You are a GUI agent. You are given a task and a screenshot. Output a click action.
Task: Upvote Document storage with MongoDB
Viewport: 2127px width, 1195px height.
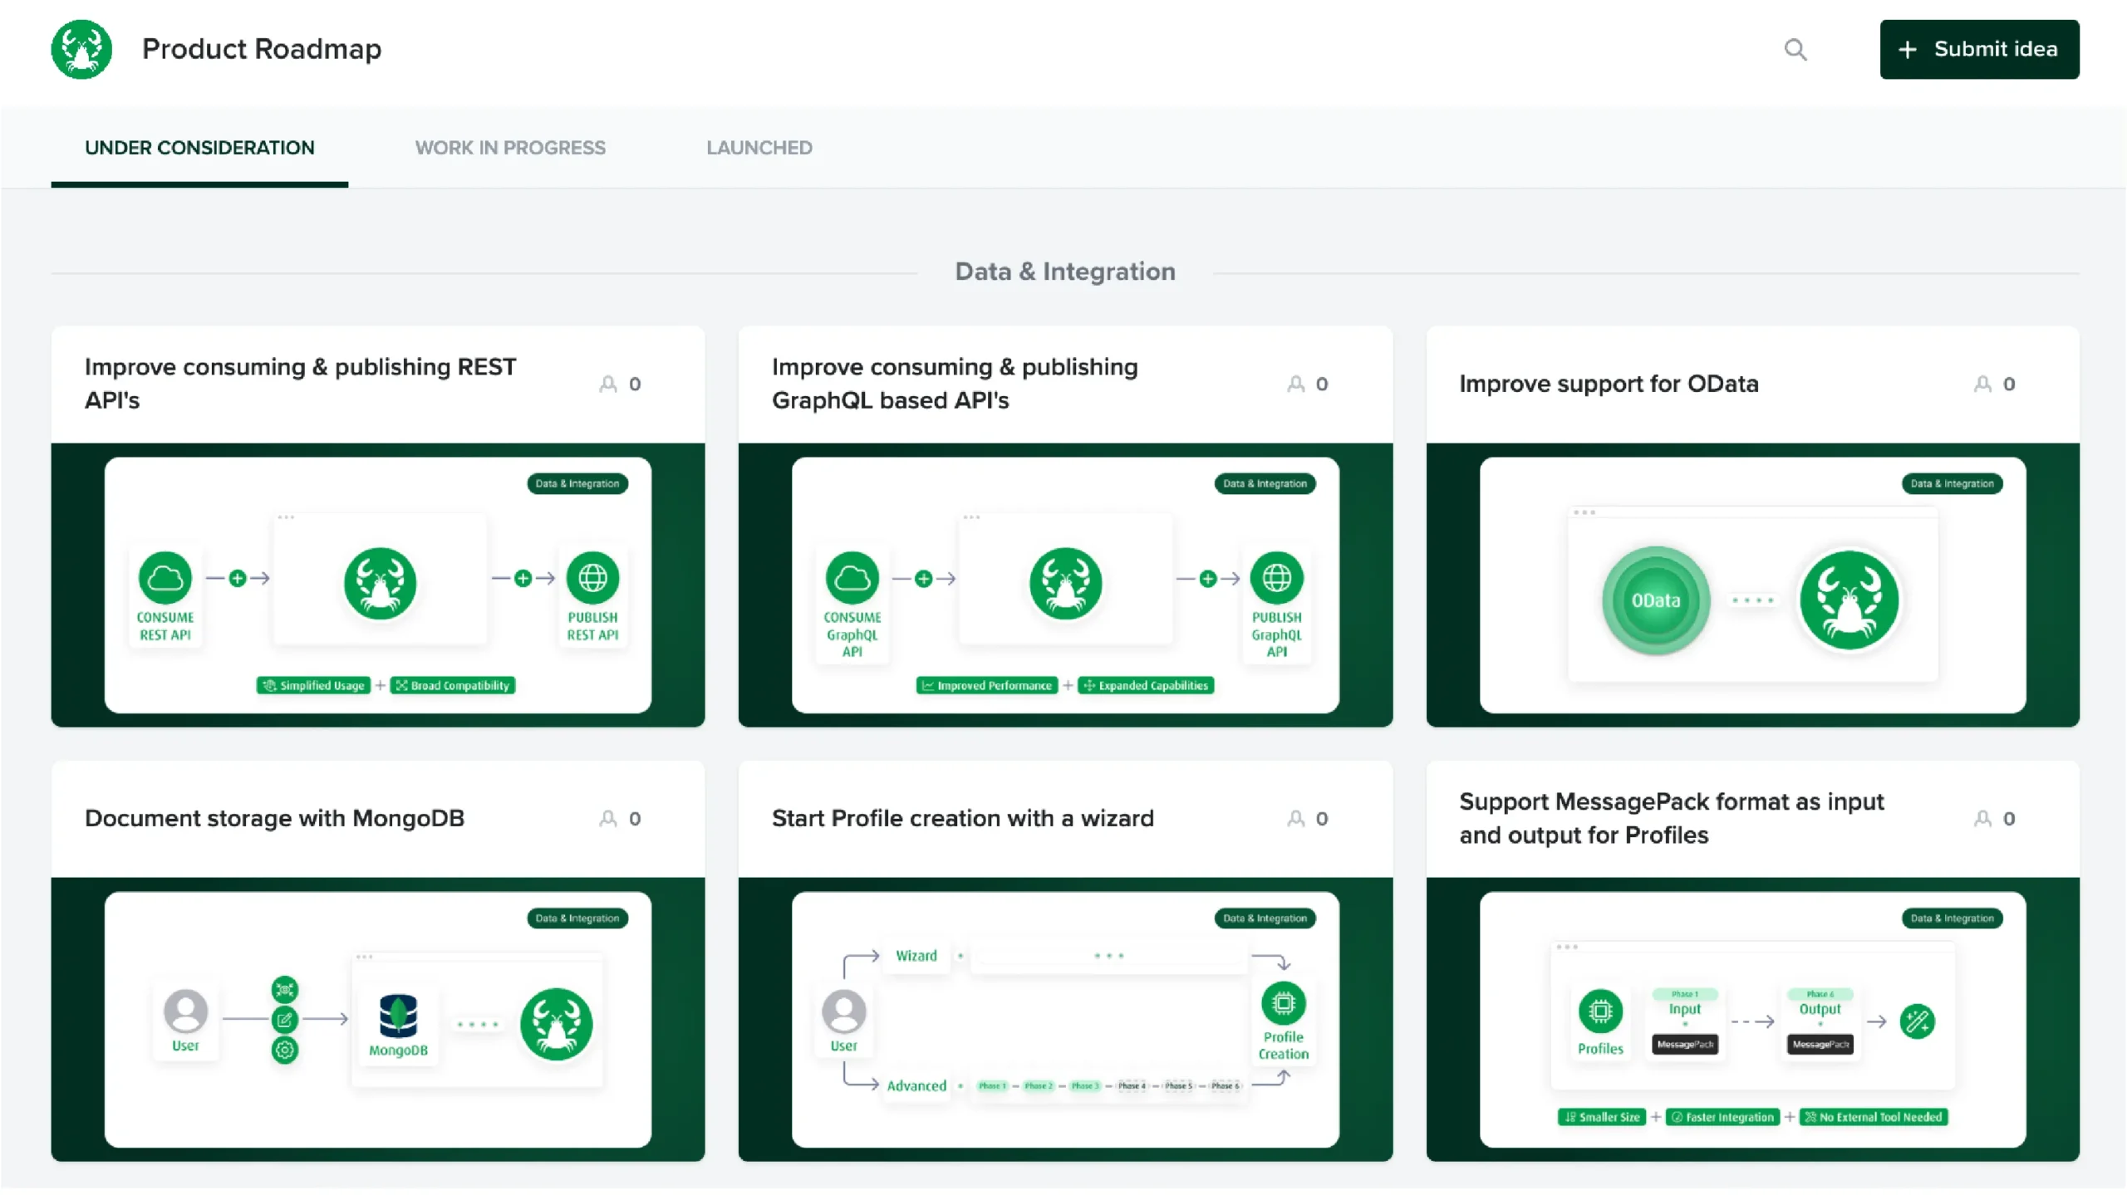(x=608, y=819)
